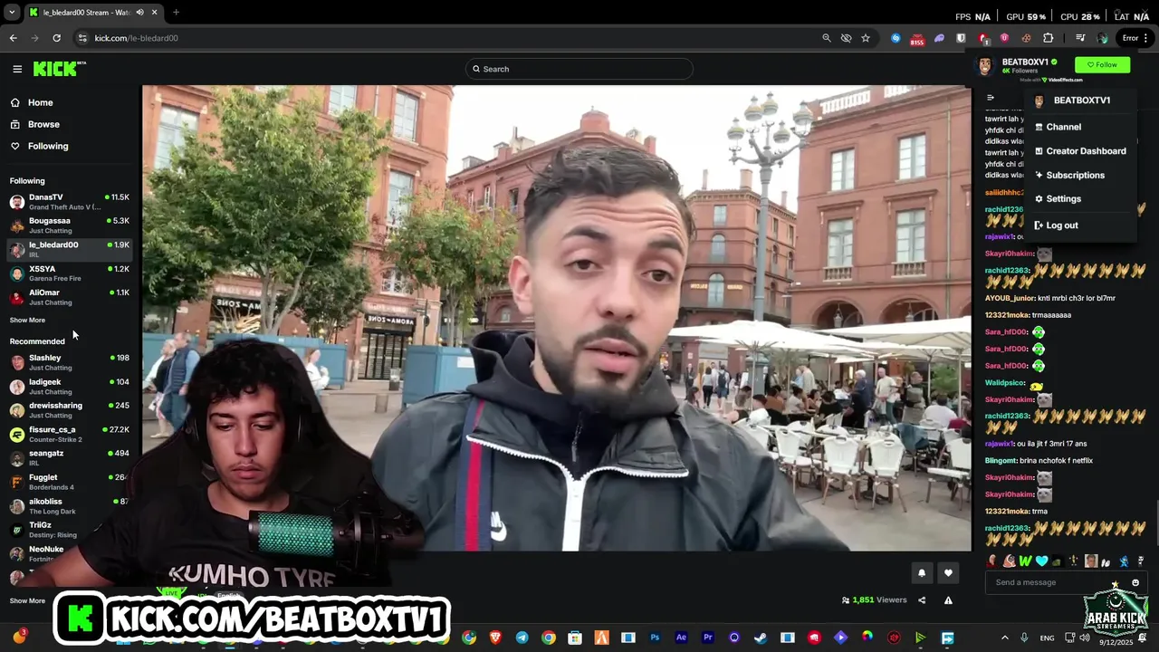The height and width of the screenshot is (652, 1159).
Task: Open aikobliss recommended channel
Action: [70, 505]
